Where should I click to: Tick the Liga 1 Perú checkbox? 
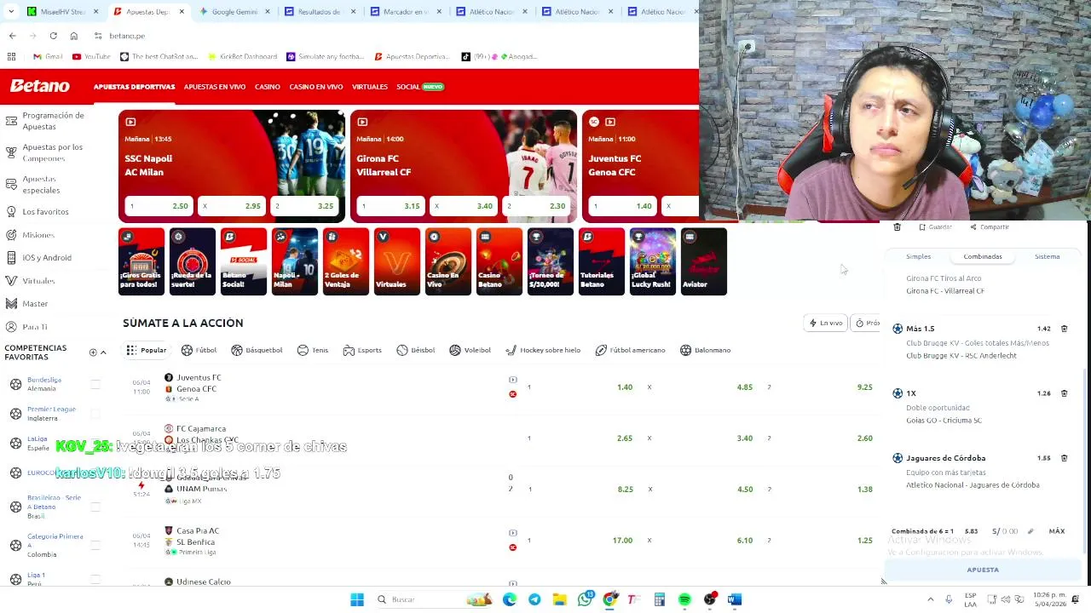tap(95, 579)
